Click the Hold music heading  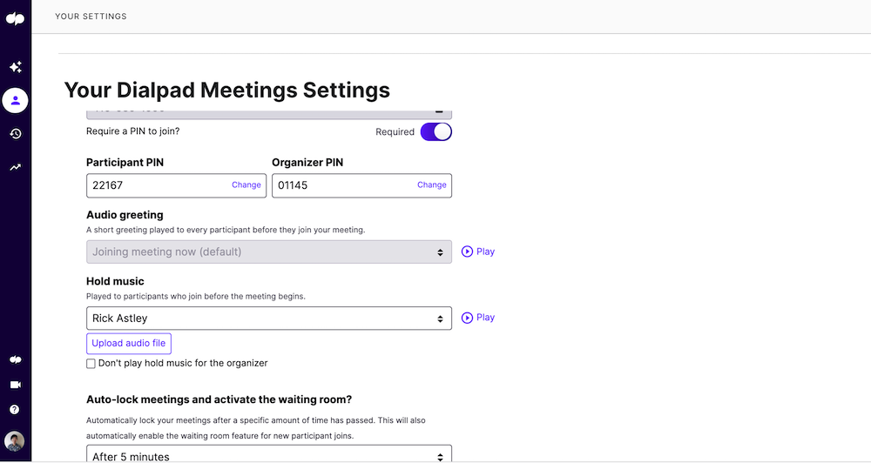tap(115, 281)
